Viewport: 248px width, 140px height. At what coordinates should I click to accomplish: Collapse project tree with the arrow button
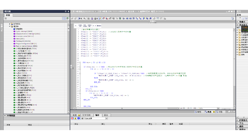pyautogui.click(x=68, y=11)
